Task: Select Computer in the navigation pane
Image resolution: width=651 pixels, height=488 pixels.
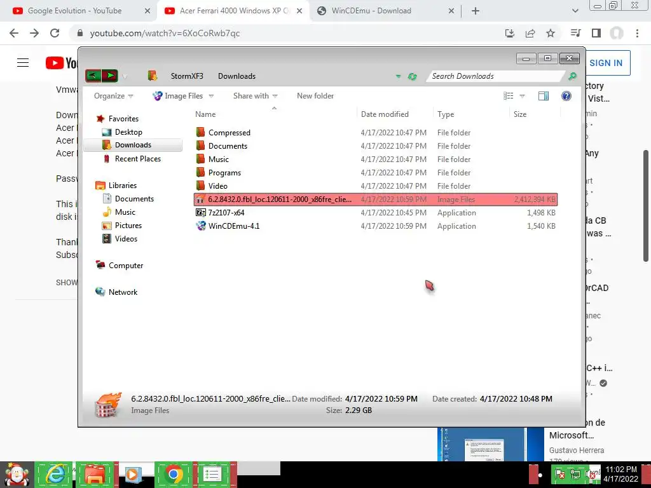Action: coord(126,266)
